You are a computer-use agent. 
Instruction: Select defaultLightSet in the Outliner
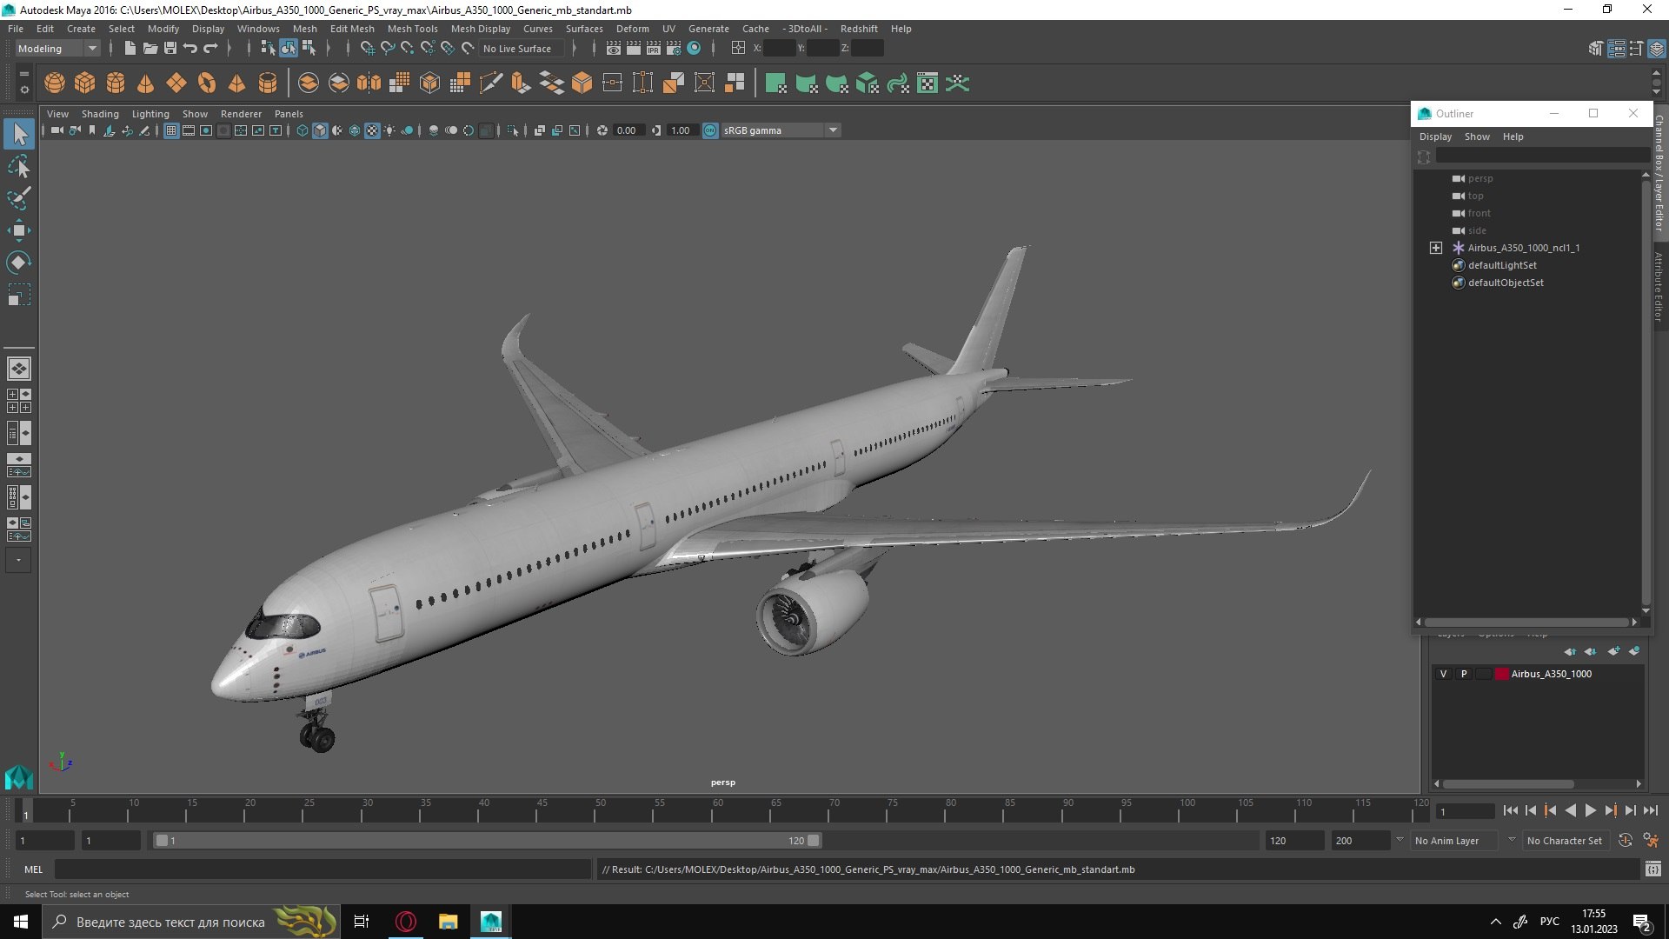(1502, 265)
